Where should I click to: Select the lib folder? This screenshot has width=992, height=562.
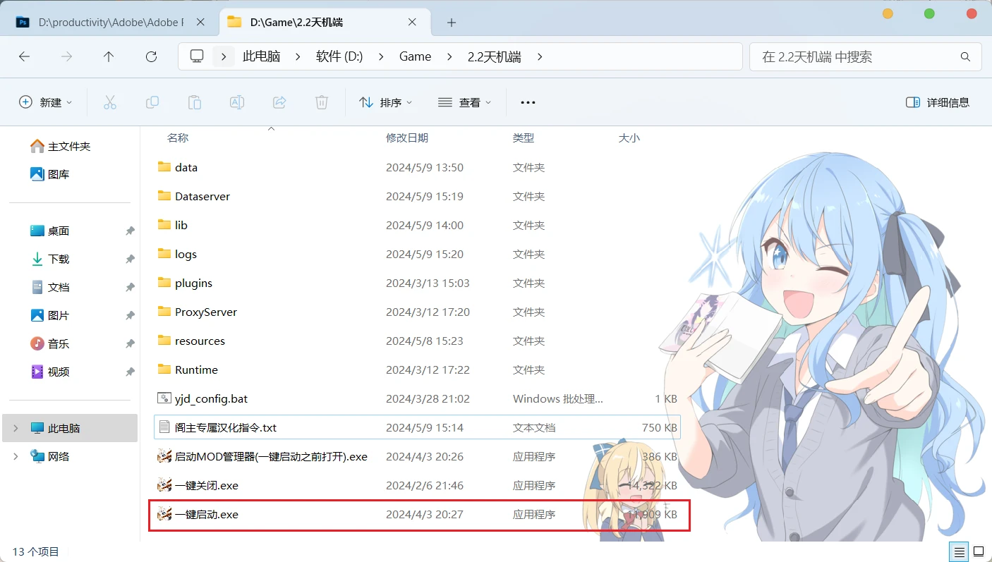coord(418,225)
